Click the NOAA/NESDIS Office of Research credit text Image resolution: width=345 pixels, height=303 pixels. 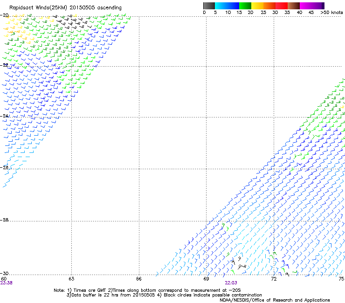tap(275, 300)
